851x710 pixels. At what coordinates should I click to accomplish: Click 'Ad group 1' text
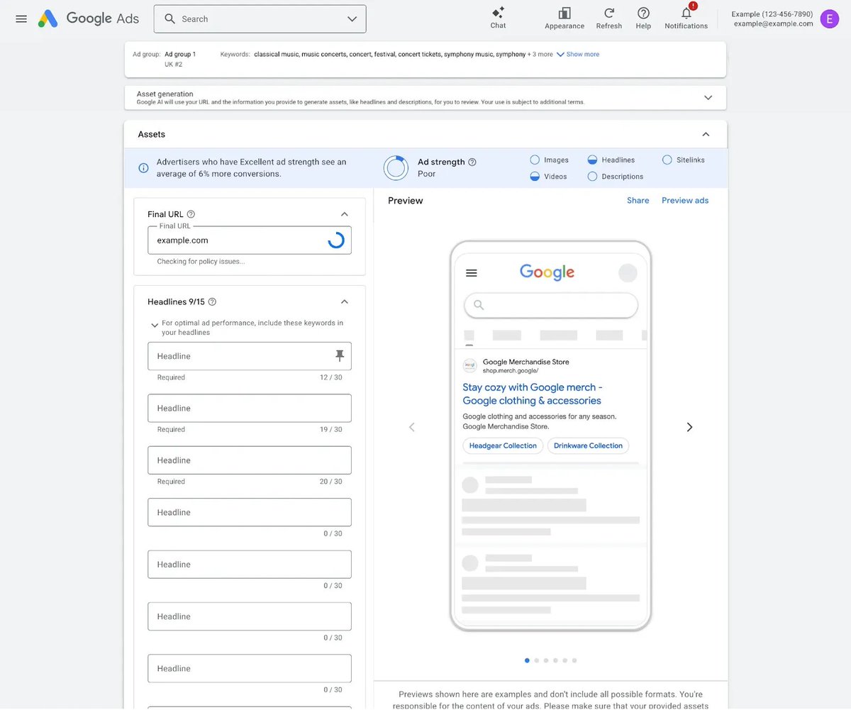click(x=180, y=54)
